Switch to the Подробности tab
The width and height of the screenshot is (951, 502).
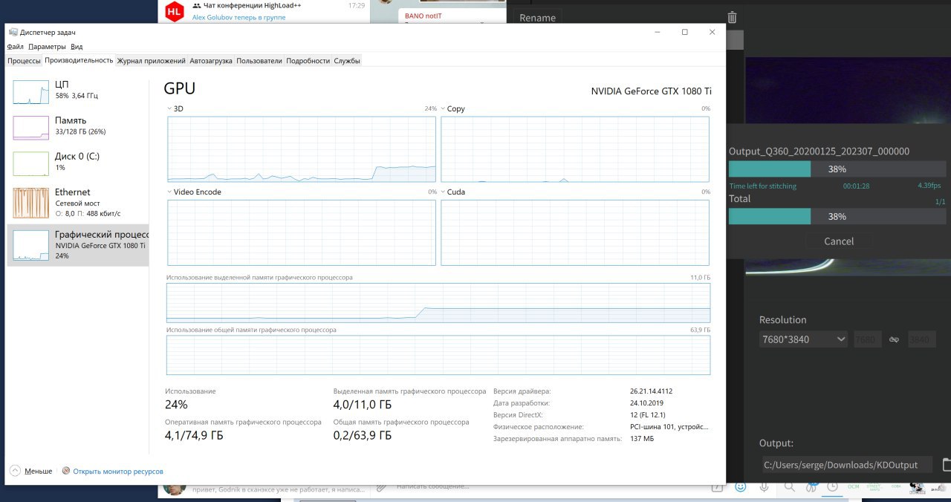tap(308, 61)
